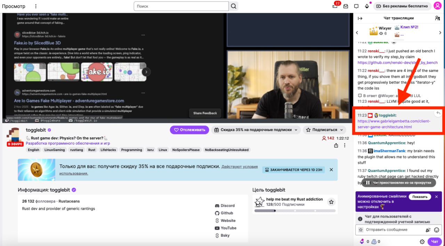This screenshot has width=445, height=246.
Task: Open the emoji picker in chat input
Action: (437, 230)
